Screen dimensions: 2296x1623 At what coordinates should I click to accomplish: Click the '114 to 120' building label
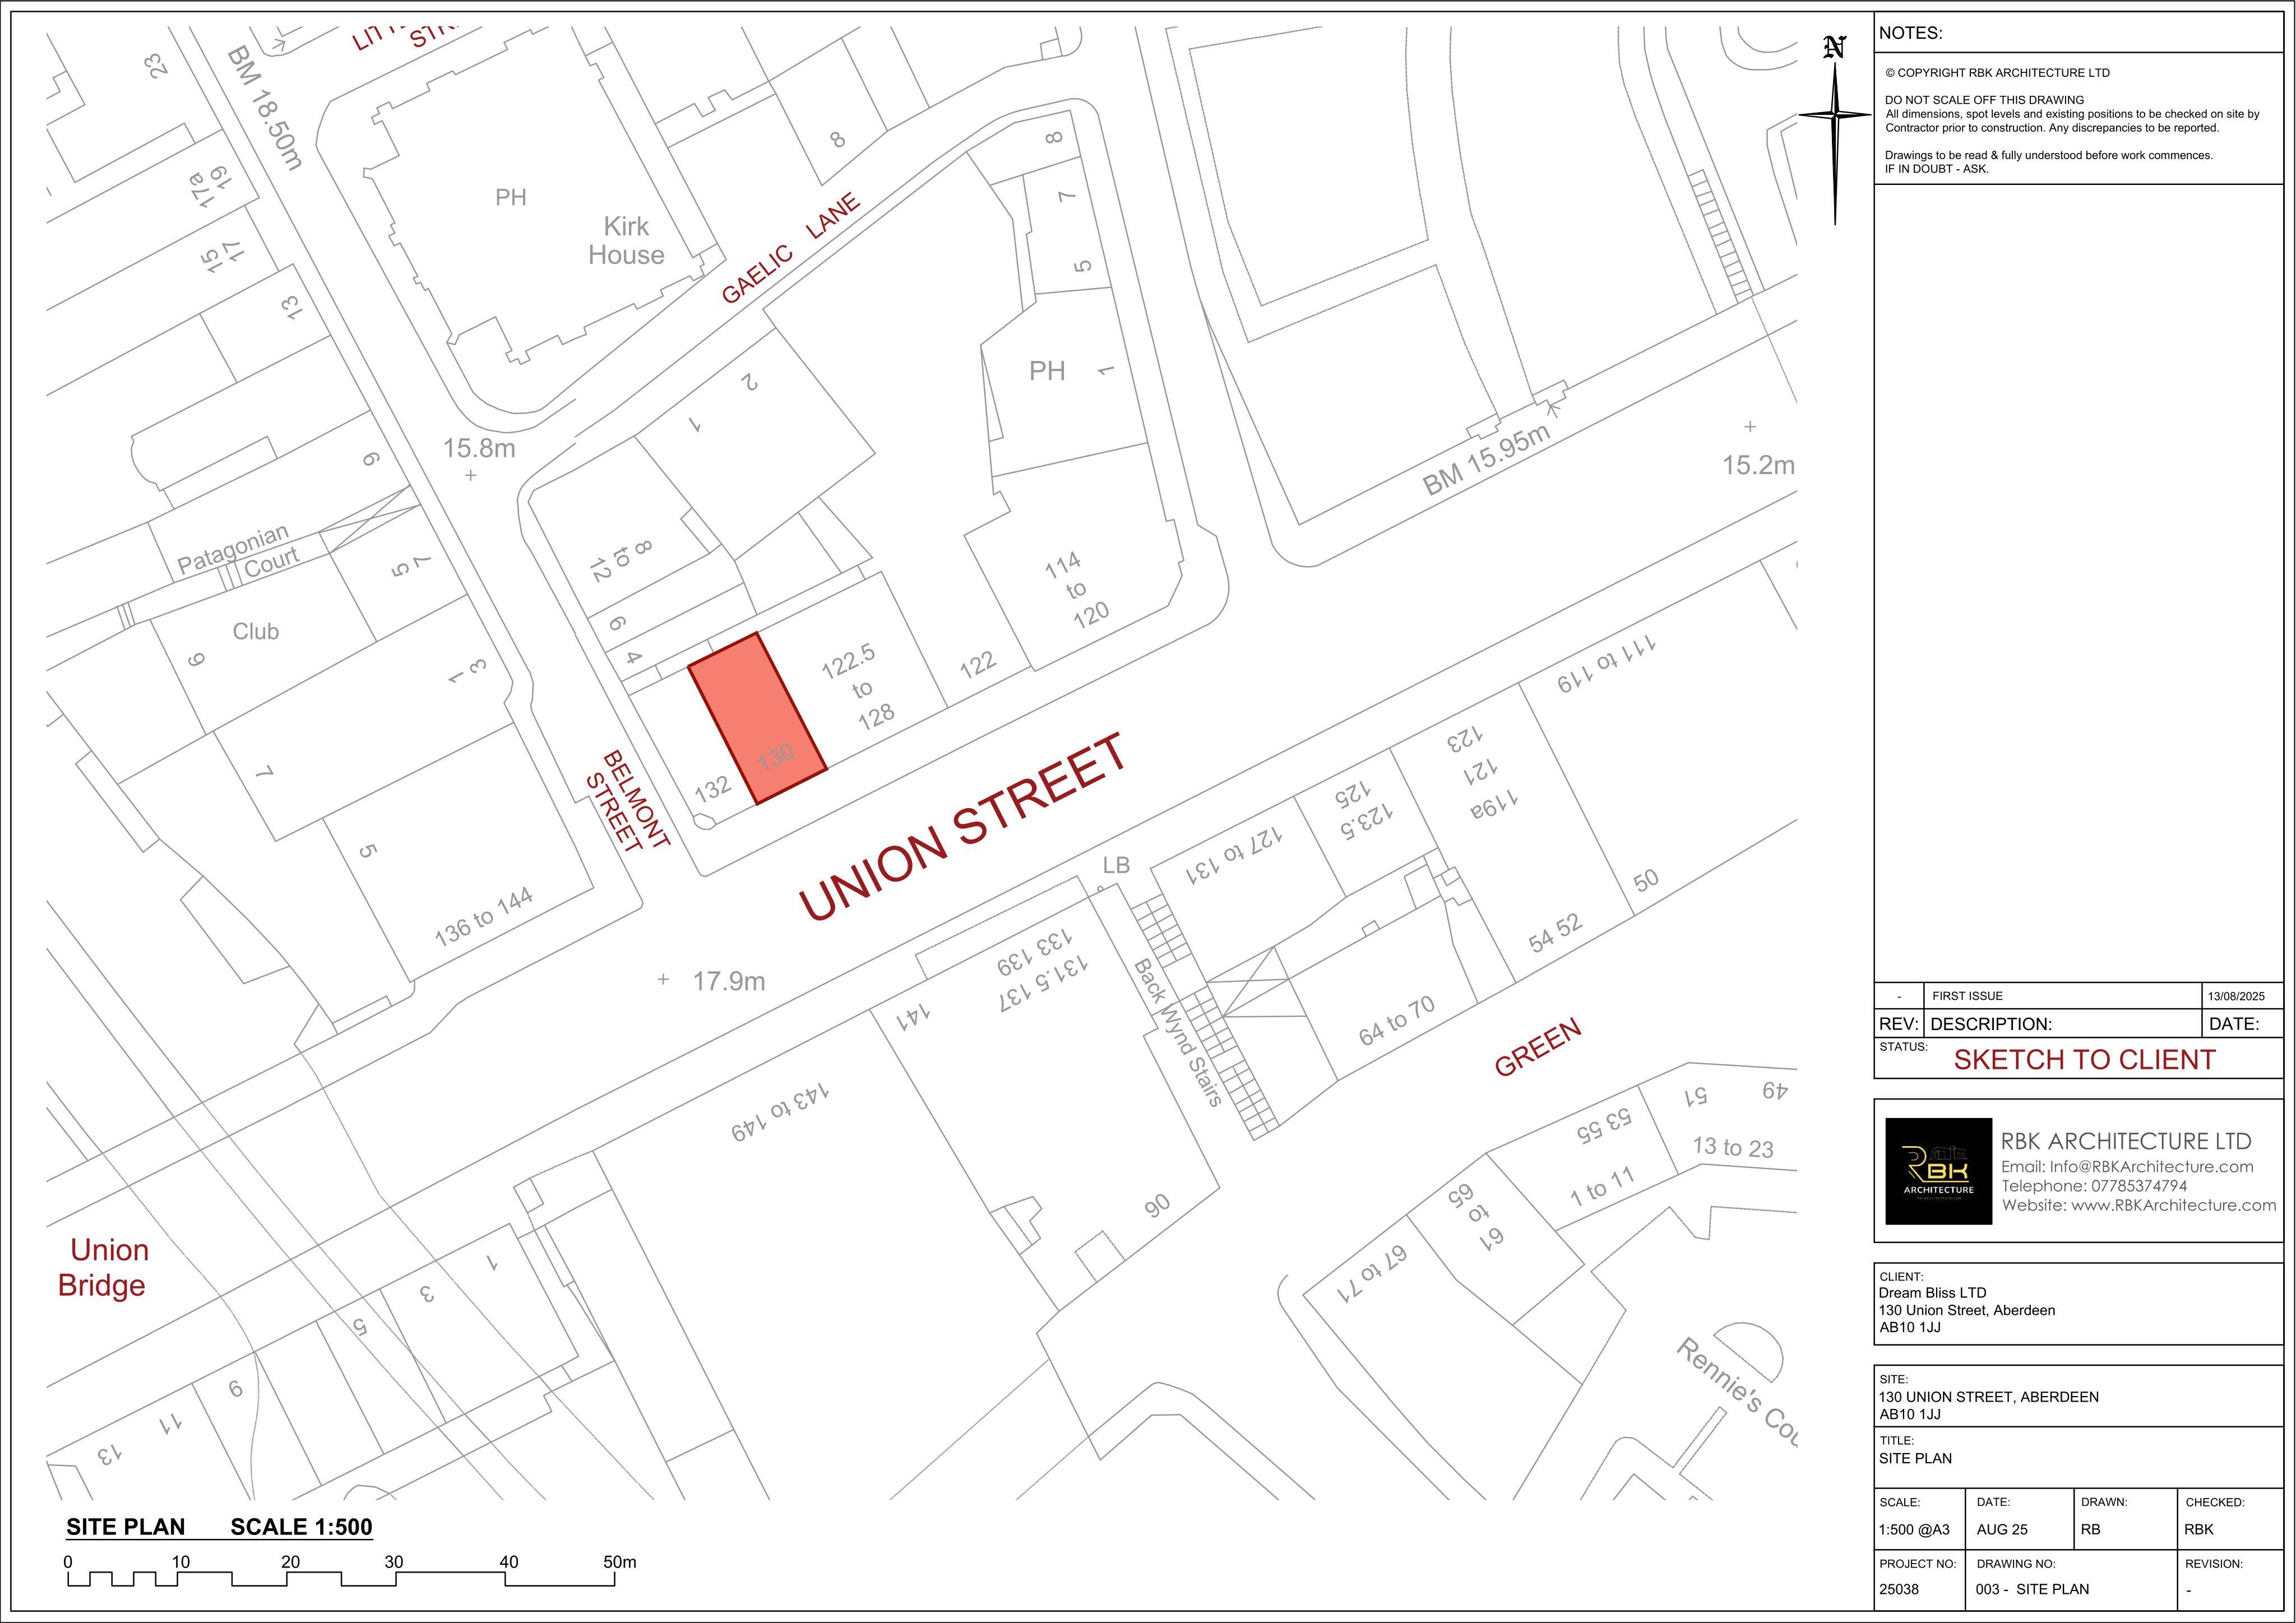[x=1077, y=590]
